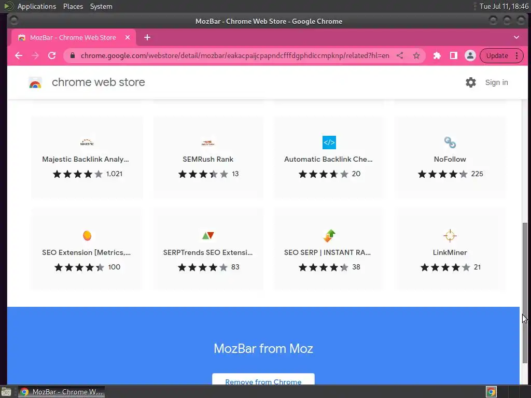The width and height of the screenshot is (531, 398).
Task: Click the SEMRush Rank star rating 13
Action: 208,174
